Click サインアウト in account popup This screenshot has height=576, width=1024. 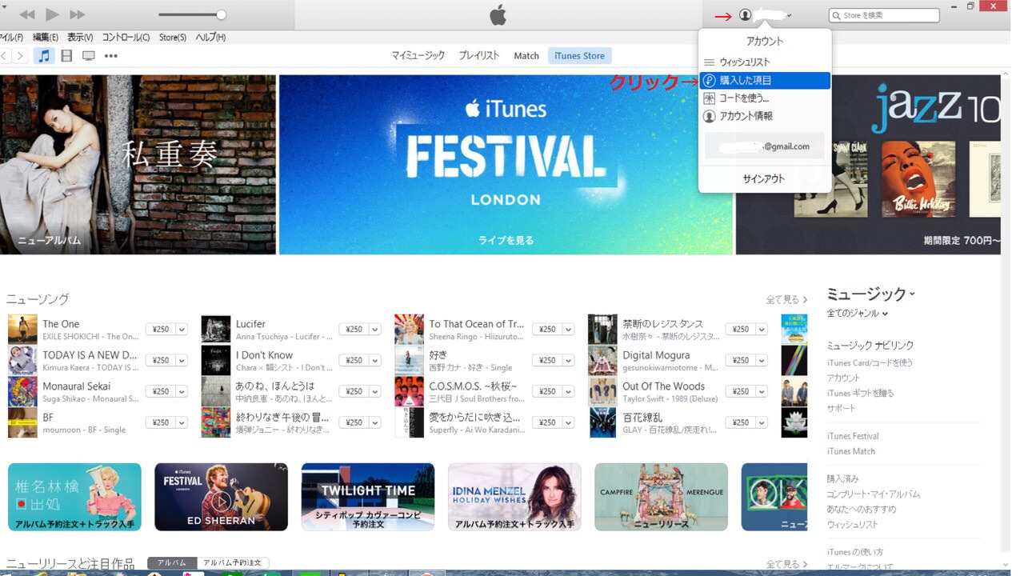coord(764,179)
